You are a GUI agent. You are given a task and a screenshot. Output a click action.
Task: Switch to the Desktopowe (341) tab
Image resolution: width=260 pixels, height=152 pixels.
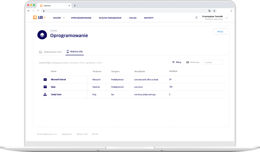coord(50,52)
